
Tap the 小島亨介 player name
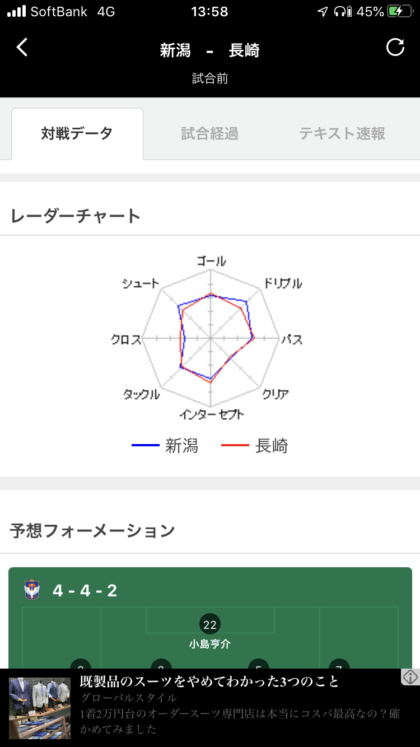point(210,645)
